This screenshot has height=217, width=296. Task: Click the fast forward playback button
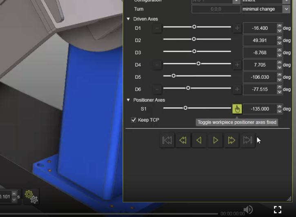pos(231,140)
